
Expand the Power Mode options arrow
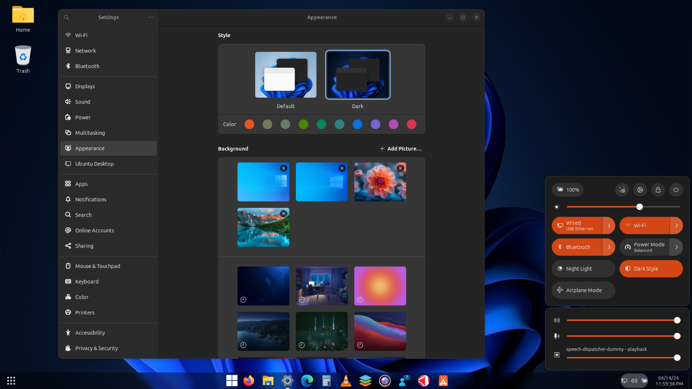pos(676,247)
